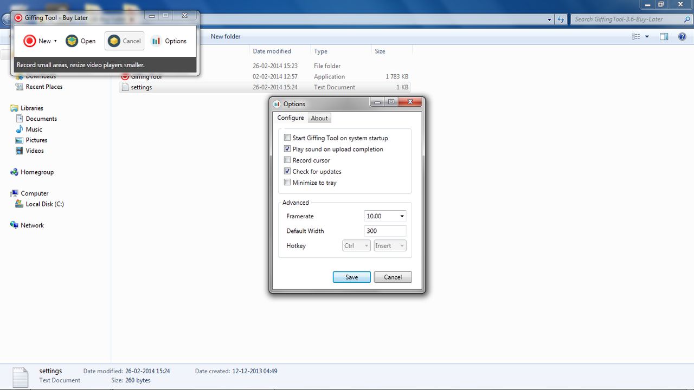Click the '1 783 KB' size cell
The width and height of the screenshot is (694, 390).
397,77
